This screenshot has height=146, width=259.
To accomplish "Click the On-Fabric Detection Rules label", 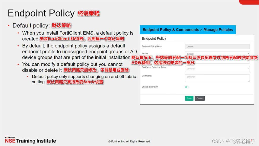I will click(154, 67).
